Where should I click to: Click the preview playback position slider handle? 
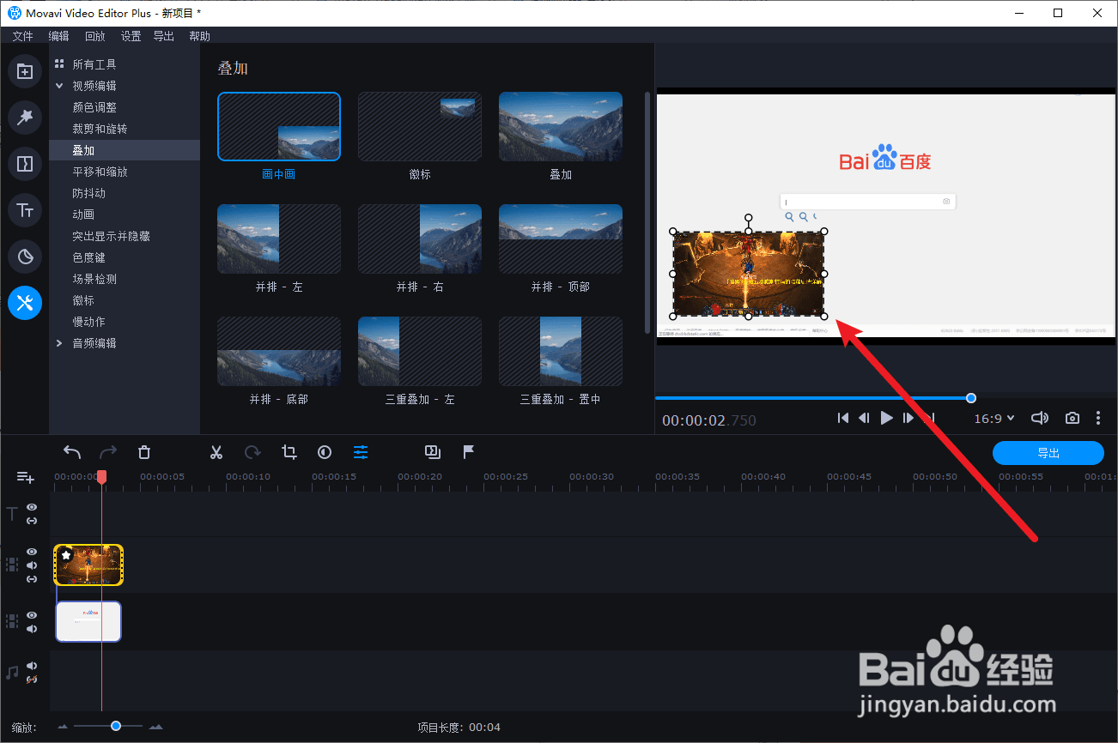[971, 398]
